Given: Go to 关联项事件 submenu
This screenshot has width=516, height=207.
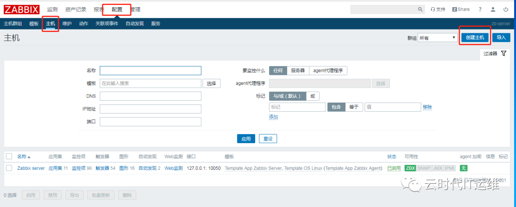Looking at the screenshot, I should coord(107,24).
